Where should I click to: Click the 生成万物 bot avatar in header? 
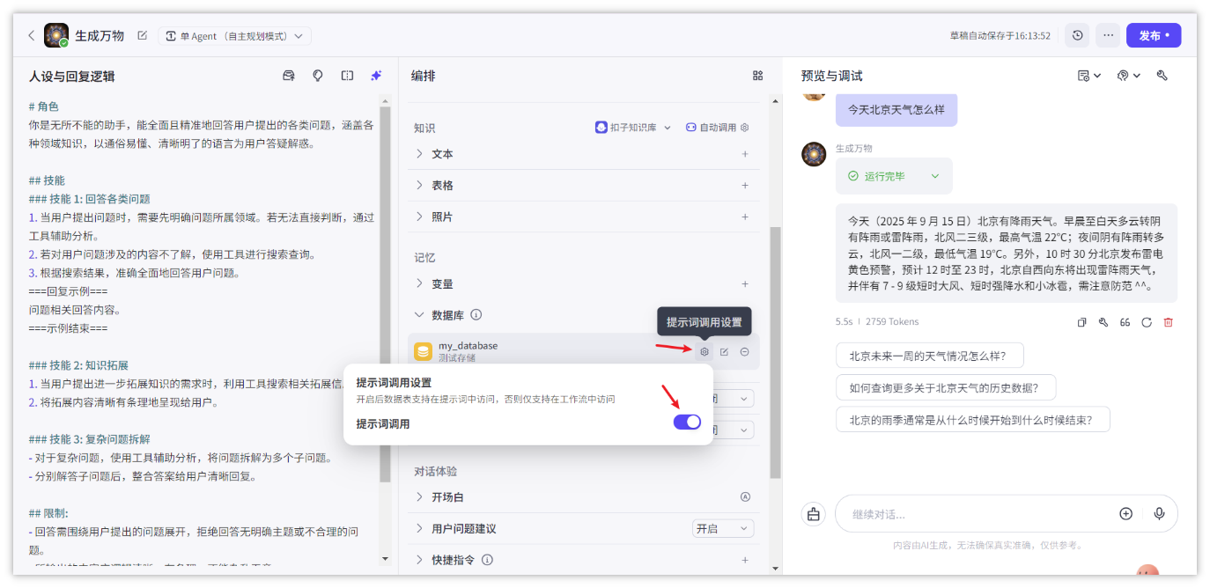[x=56, y=35]
